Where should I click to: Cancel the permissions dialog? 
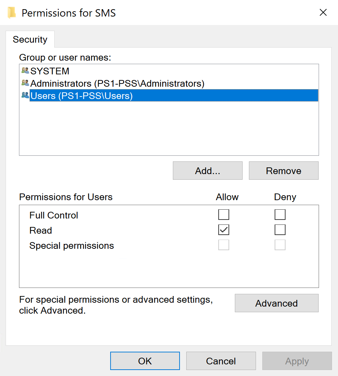pyautogui.click(x=221, y=360)
